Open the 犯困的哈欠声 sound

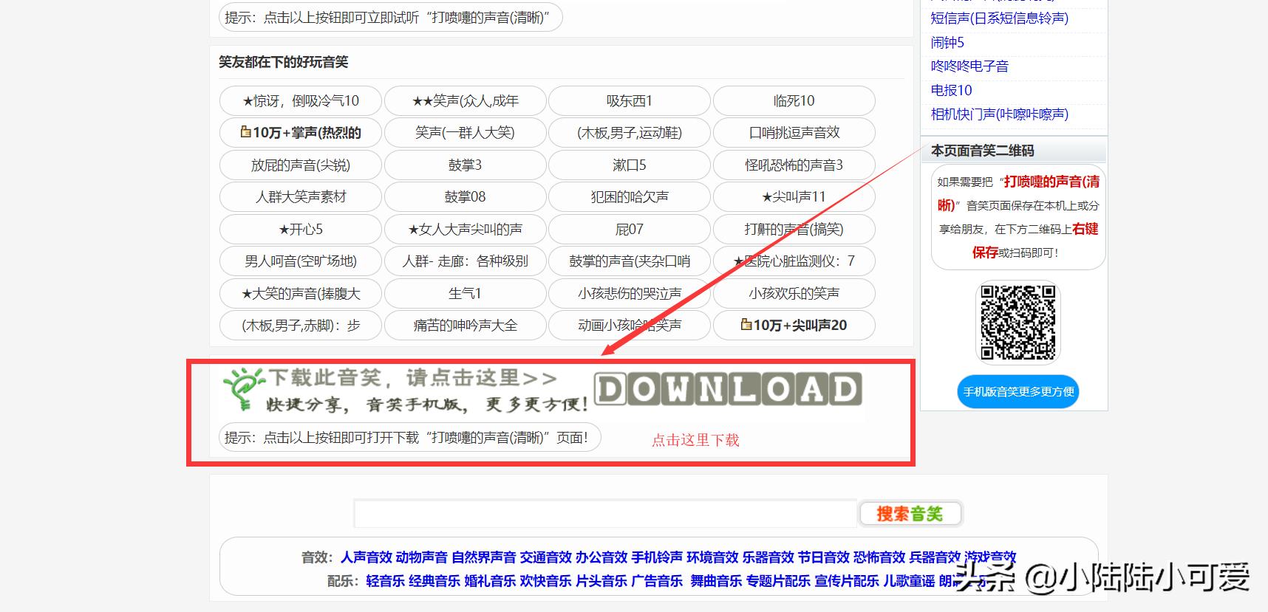tap(630, 197)
